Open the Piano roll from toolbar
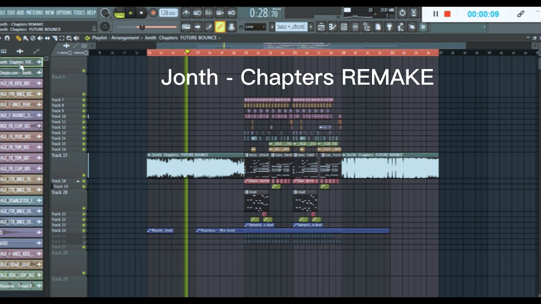 pos(333,27)
